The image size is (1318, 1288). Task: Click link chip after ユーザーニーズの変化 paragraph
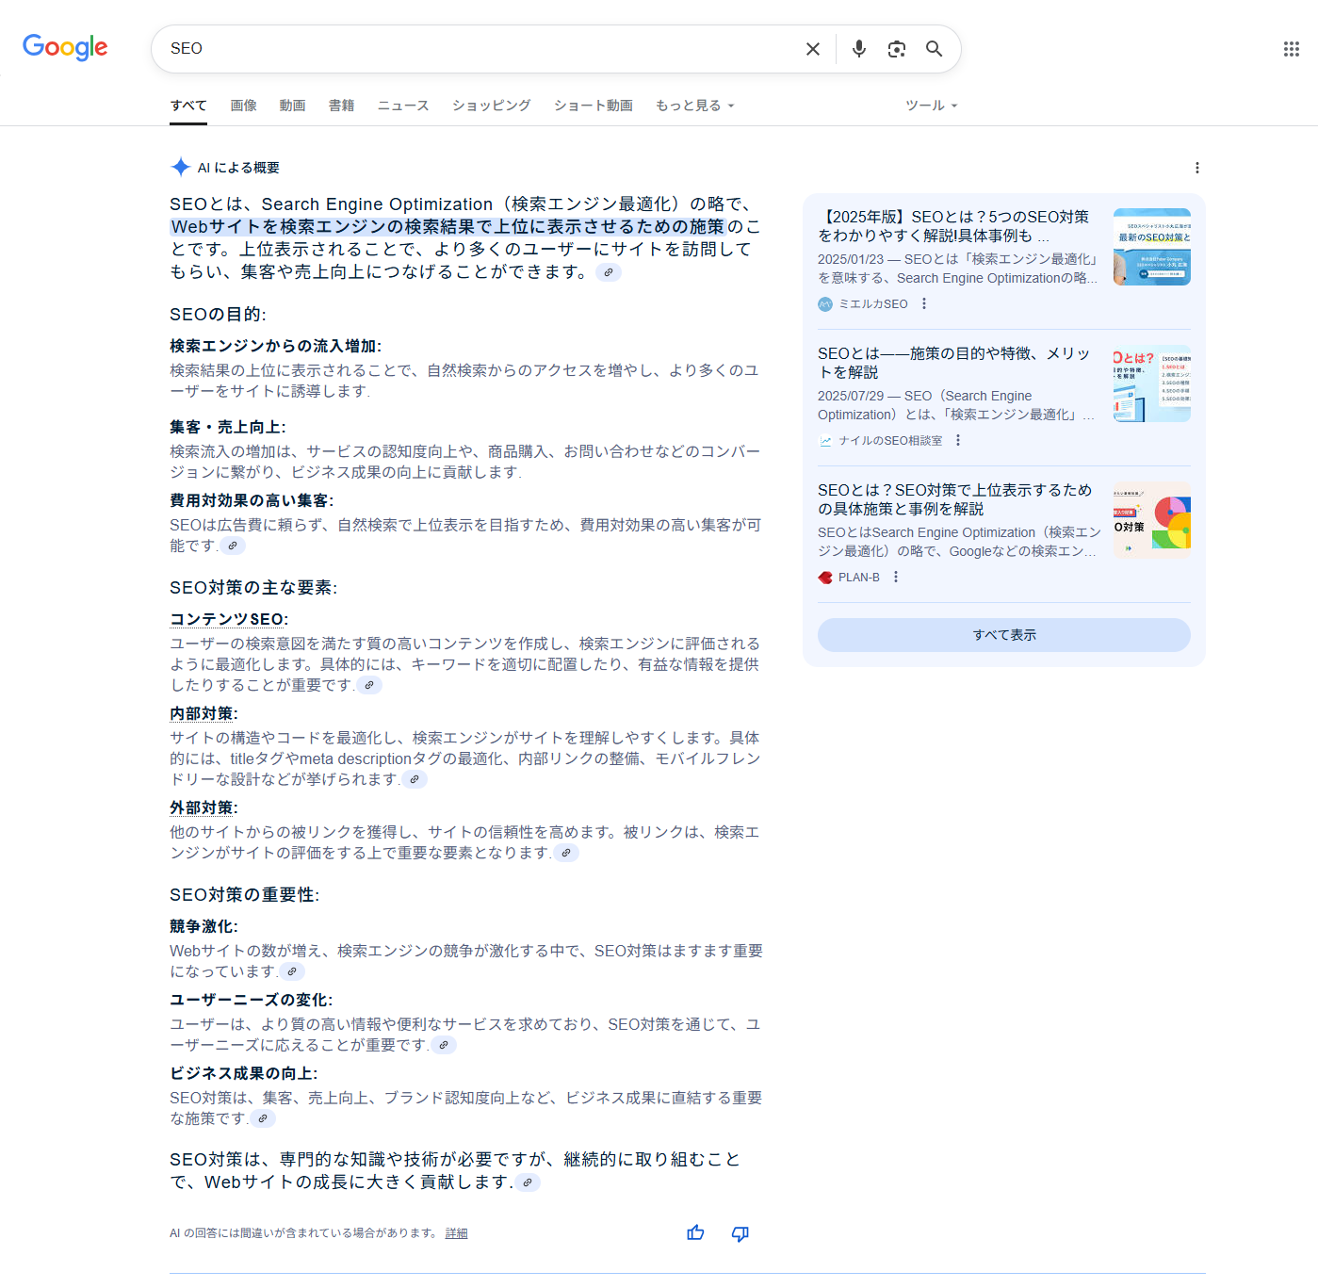pos(444,1045)
